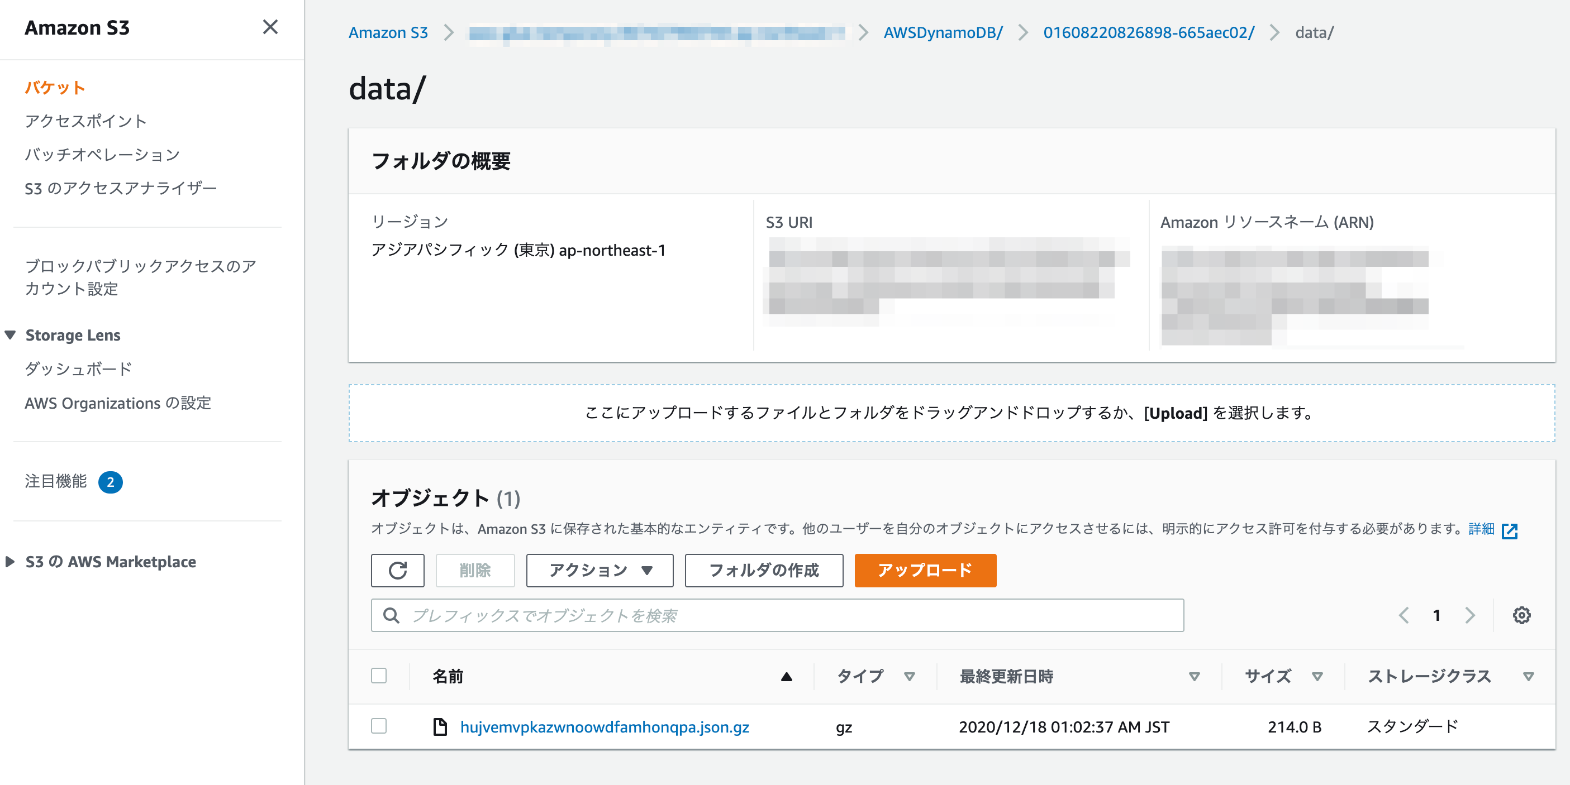Open 01608220826898-665aec02/ breadcrumb folder
Screen dimensions: 1570x785
click(x=1149, y=32)
